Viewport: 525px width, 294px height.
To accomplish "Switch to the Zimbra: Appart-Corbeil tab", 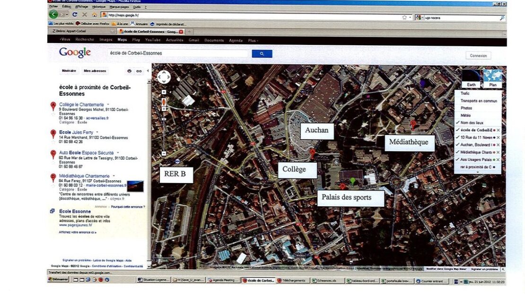I will pyautogui.click(x=82, y=32).
